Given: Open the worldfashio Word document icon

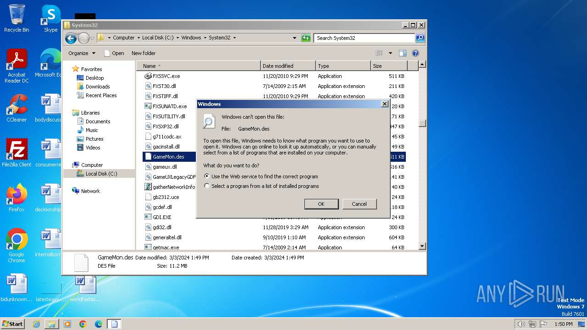Looking at the screenshot, I should 85,288.
